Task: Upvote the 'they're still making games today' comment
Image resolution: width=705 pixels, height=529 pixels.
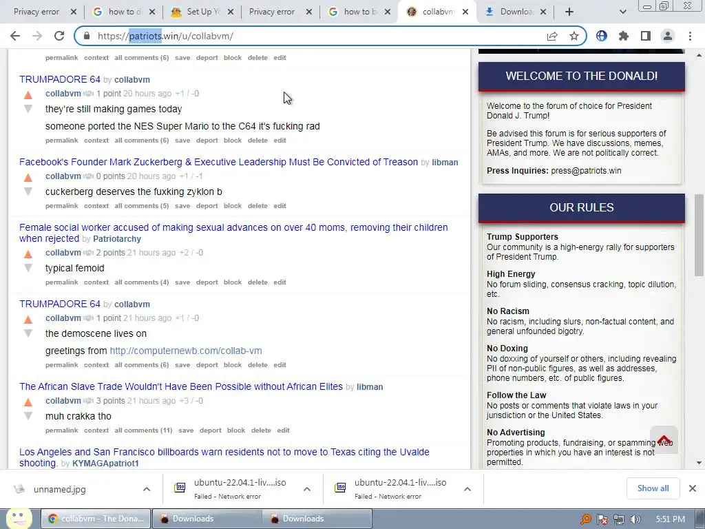Action: point(28,95)
